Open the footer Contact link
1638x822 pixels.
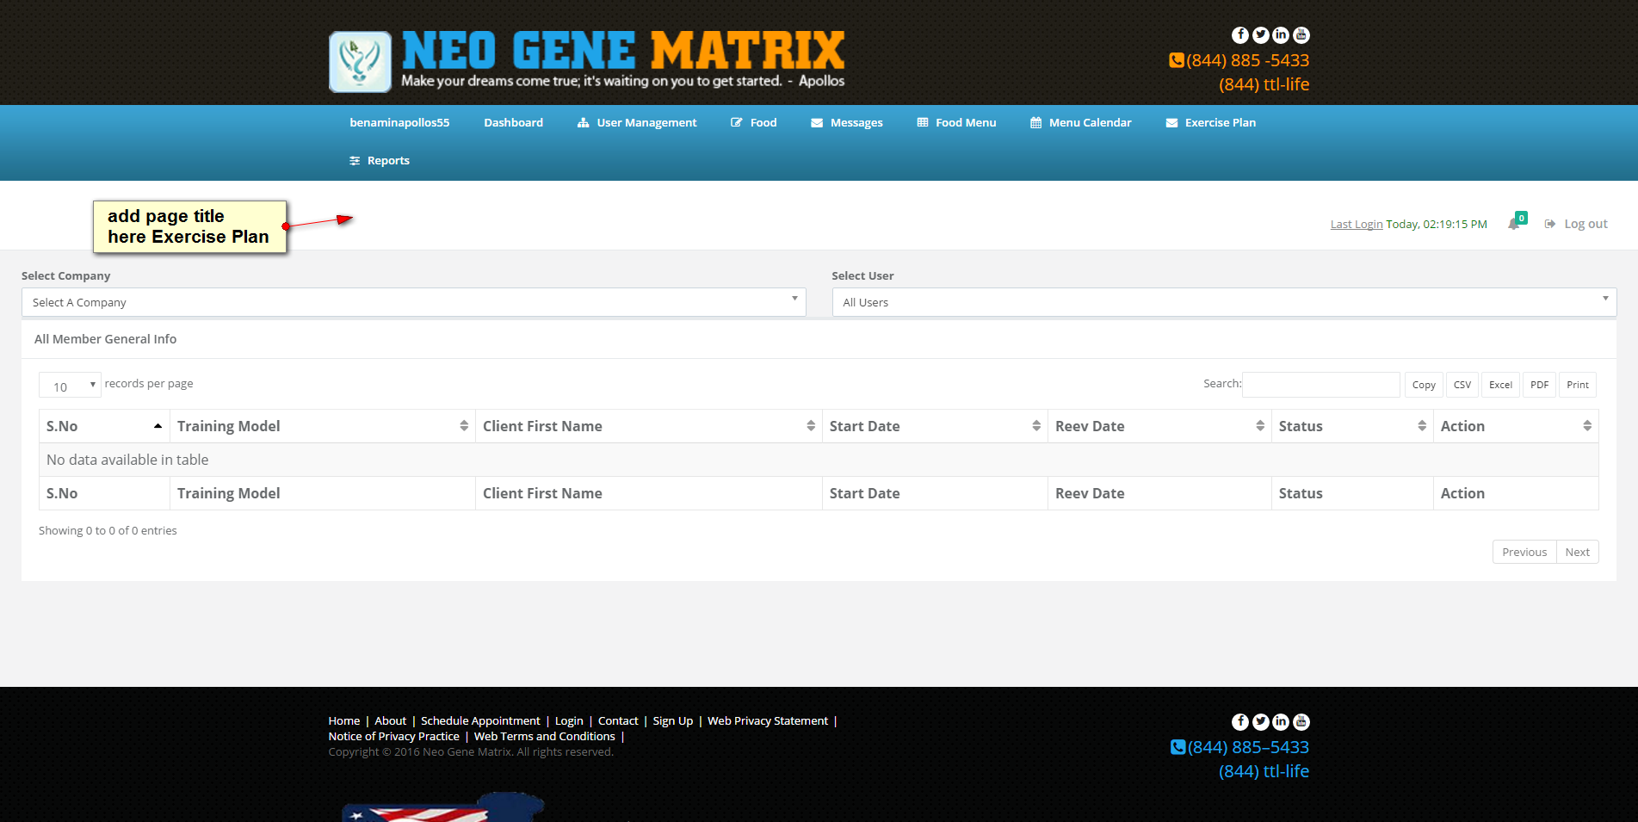pos(618,721)
